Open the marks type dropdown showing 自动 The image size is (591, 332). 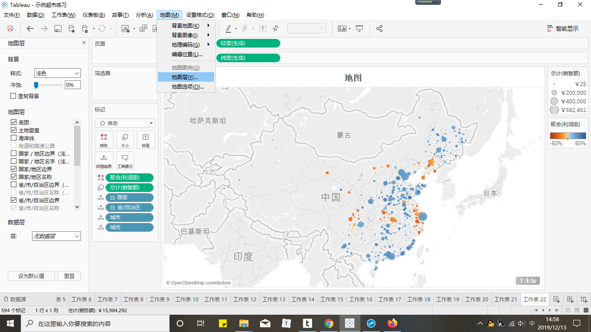click(x=125, y=123)
